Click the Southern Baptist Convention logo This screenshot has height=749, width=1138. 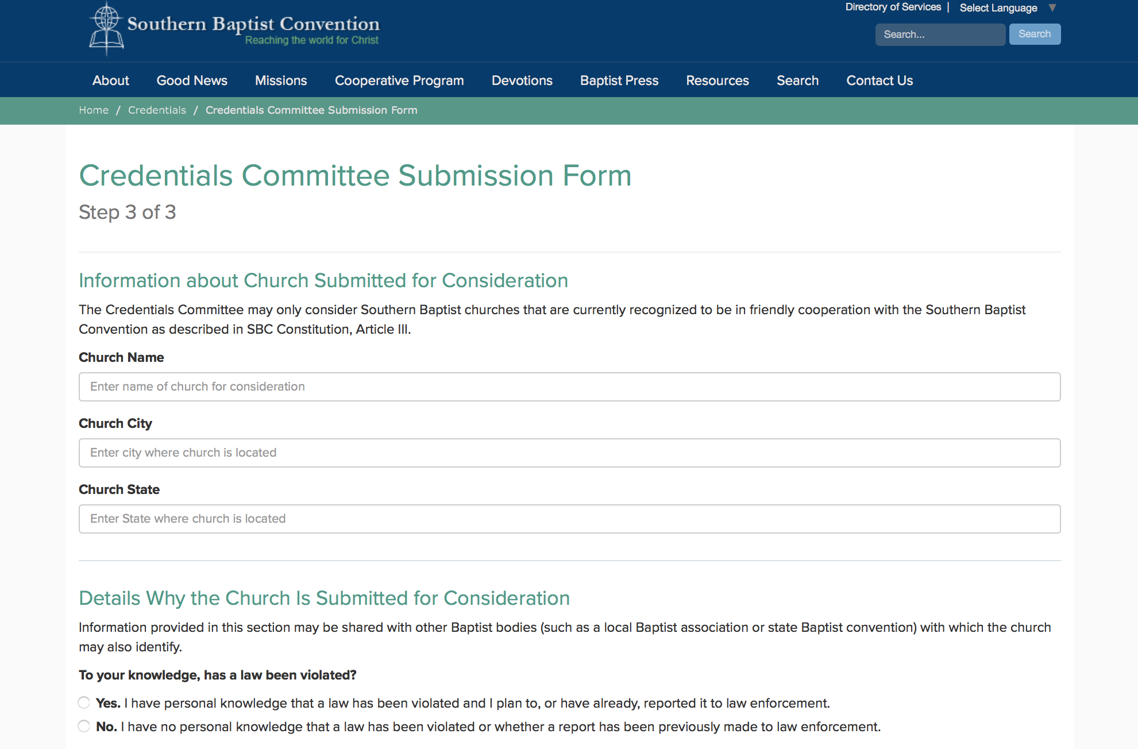(233, 26)
